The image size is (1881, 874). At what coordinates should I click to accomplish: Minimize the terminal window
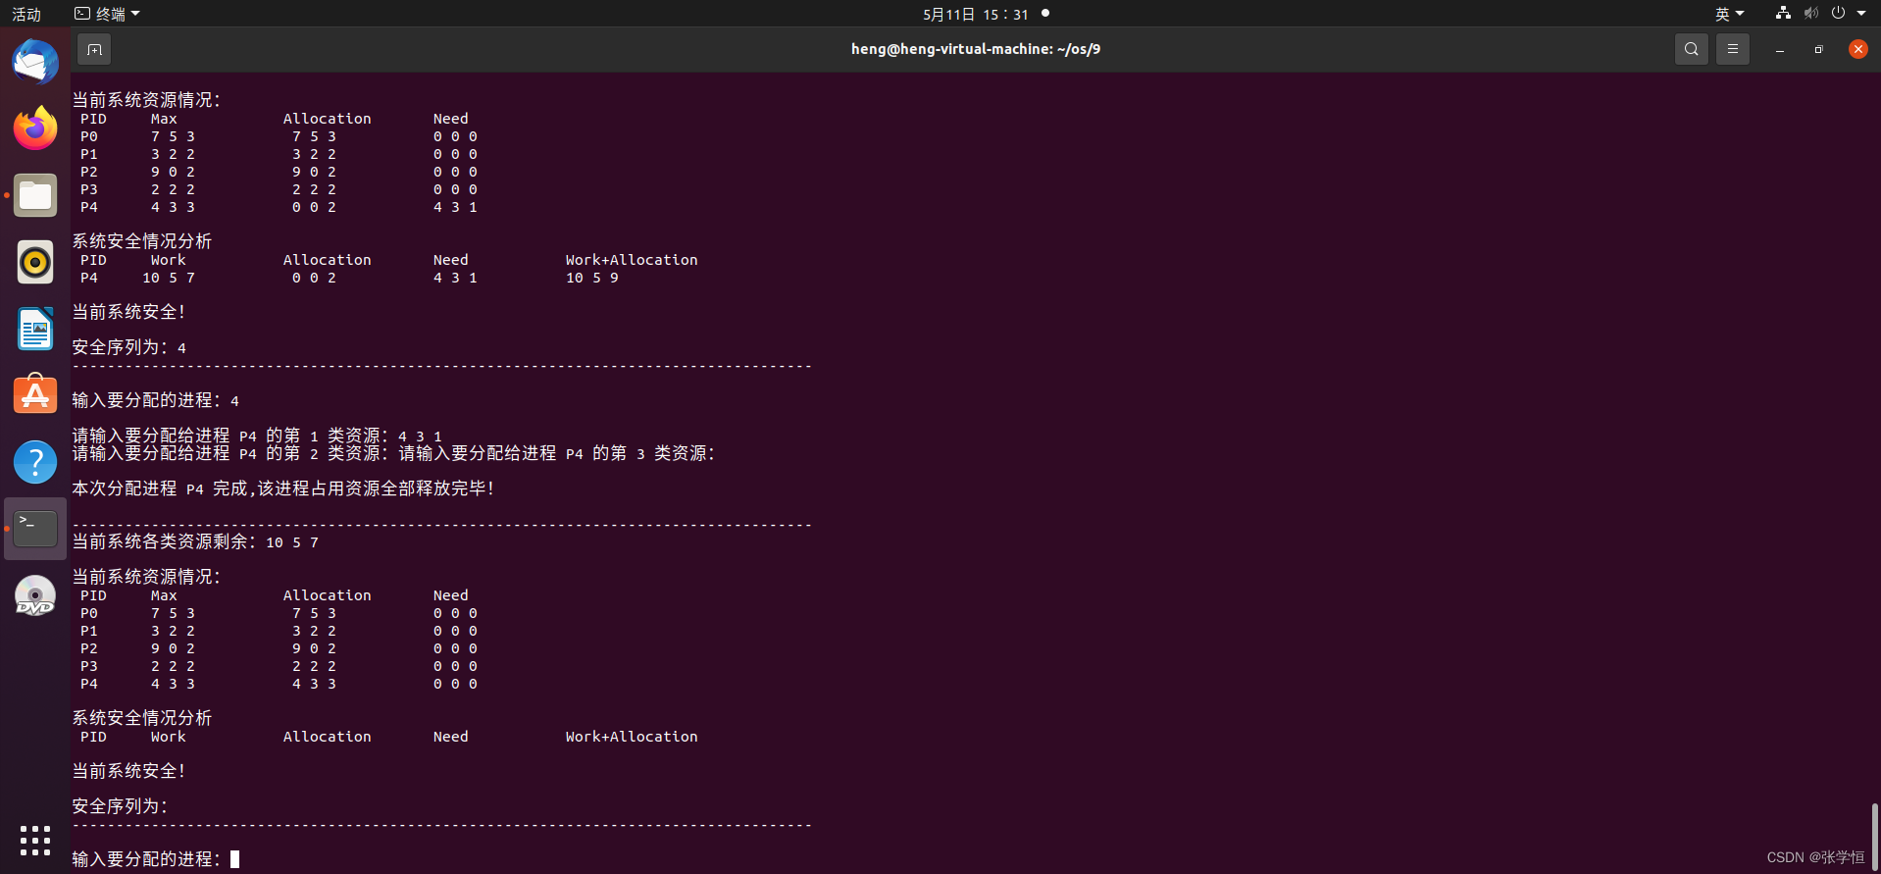click(x=1780, y=49)
